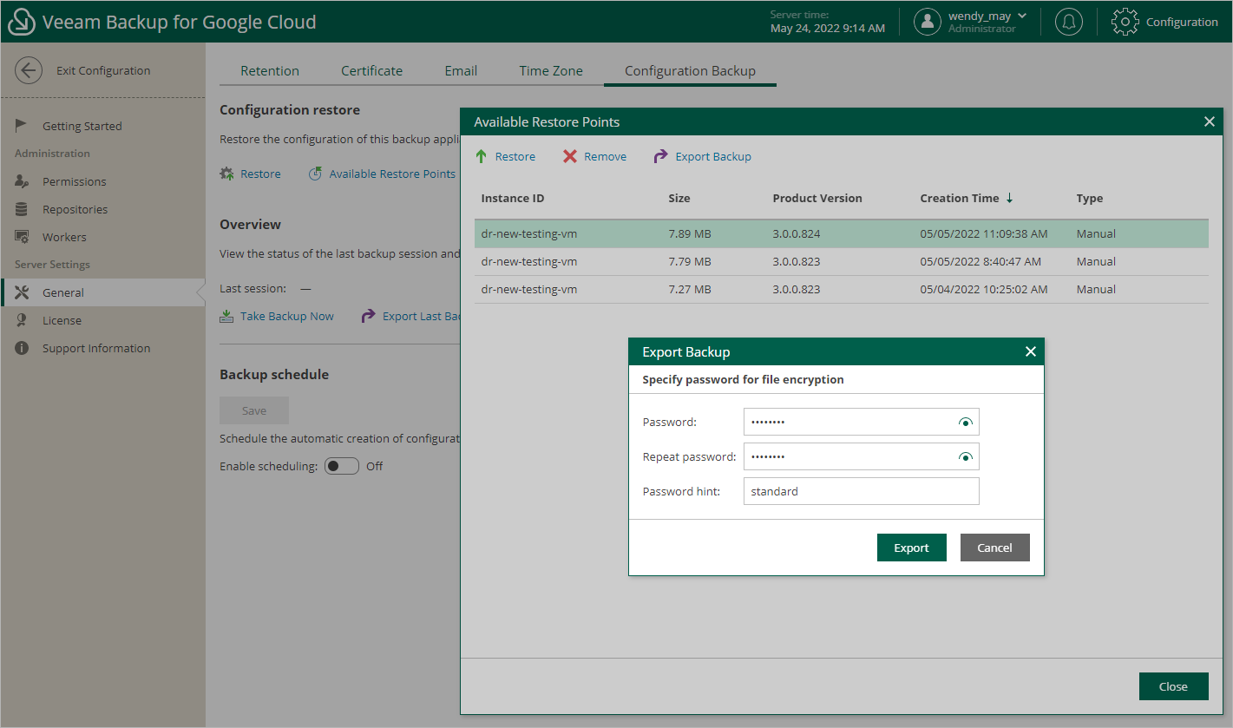Sort by the Product Version column header
Viewport: 1233px width, 728px height.
[x=817, y=198]
